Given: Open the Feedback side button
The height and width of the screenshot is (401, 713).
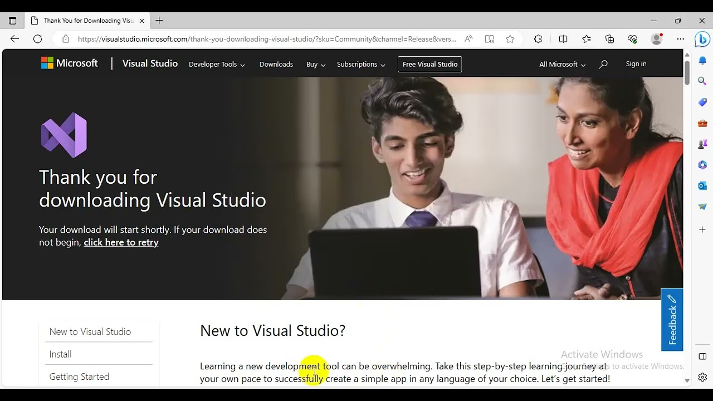Looking at the screenshot, I should pos(672,320).
